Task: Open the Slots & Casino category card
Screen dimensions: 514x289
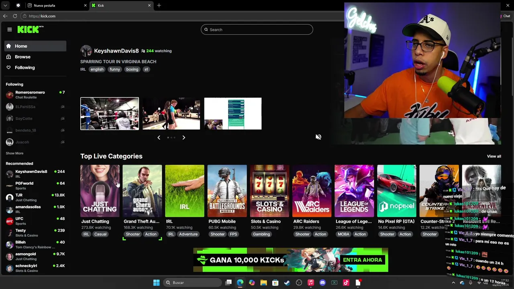Action: [269, 191]
